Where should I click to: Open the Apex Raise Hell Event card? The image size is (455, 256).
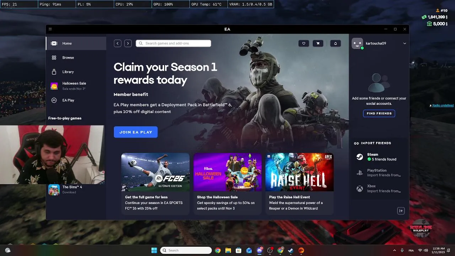click(x=299, y=184)
